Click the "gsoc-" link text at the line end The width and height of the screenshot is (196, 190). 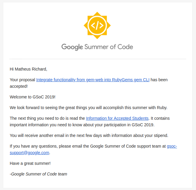[172, 146]
